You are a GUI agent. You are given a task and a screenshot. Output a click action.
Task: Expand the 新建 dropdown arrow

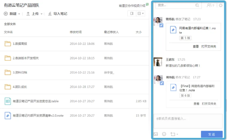tap(19, 14)
